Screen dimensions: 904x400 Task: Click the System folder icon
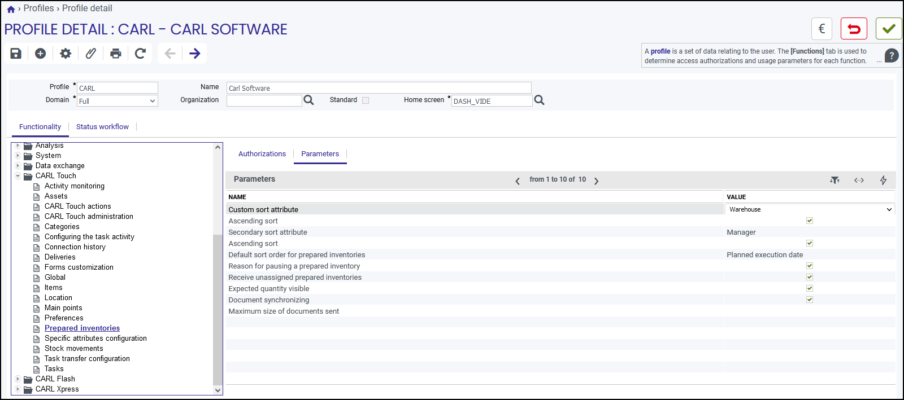click(x=28, y=156)
